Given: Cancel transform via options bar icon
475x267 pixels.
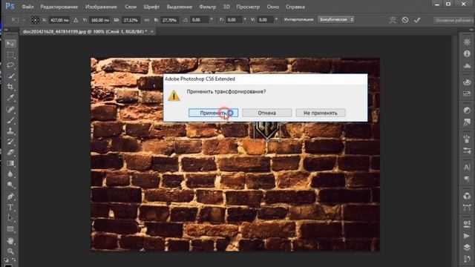Looking at the screenshot, I should (405, 20).
